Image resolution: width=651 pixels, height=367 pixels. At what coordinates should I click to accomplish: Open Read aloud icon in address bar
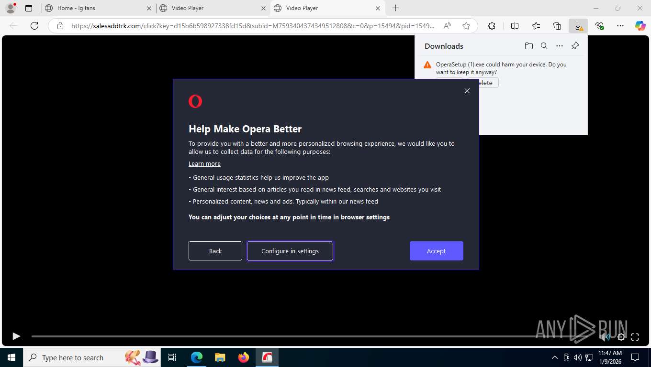[447, 26]
